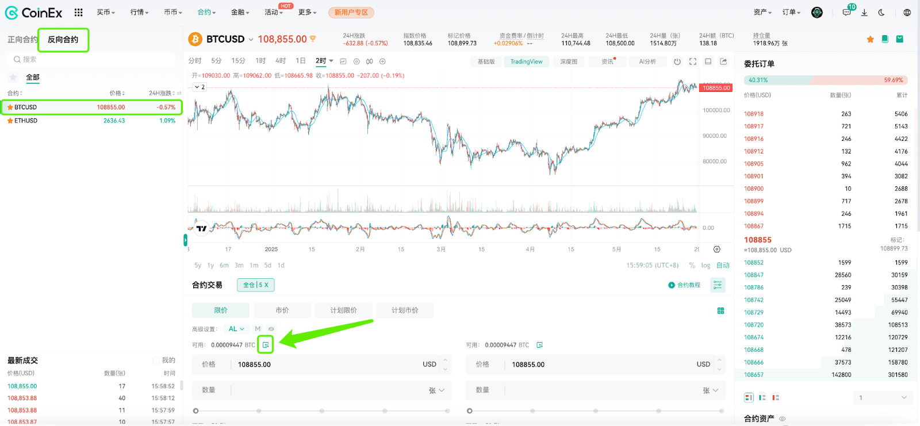Screen dimensions: 920x426
Task: Switch to the 反向合约 tab
Action: pyautogui.click(x=63, y=40)
